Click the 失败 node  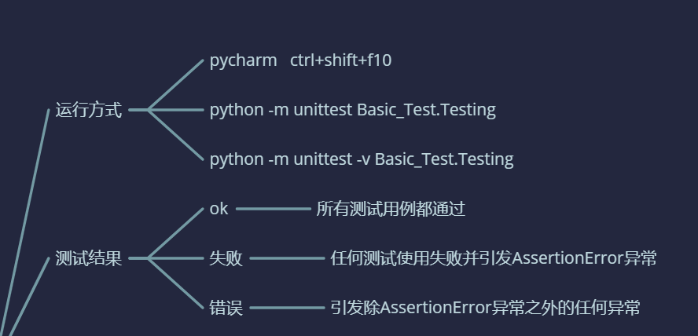226,258
